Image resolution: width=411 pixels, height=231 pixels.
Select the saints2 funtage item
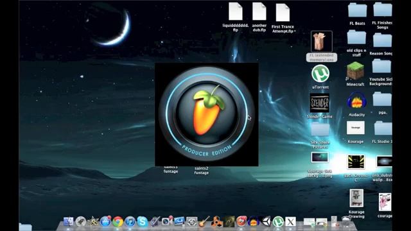tap(201, 171)
